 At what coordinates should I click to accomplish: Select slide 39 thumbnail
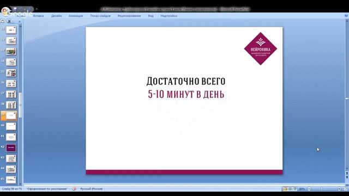(x=11, y=115)
